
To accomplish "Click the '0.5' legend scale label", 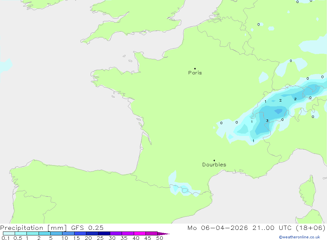I will [x=18, y=238].
